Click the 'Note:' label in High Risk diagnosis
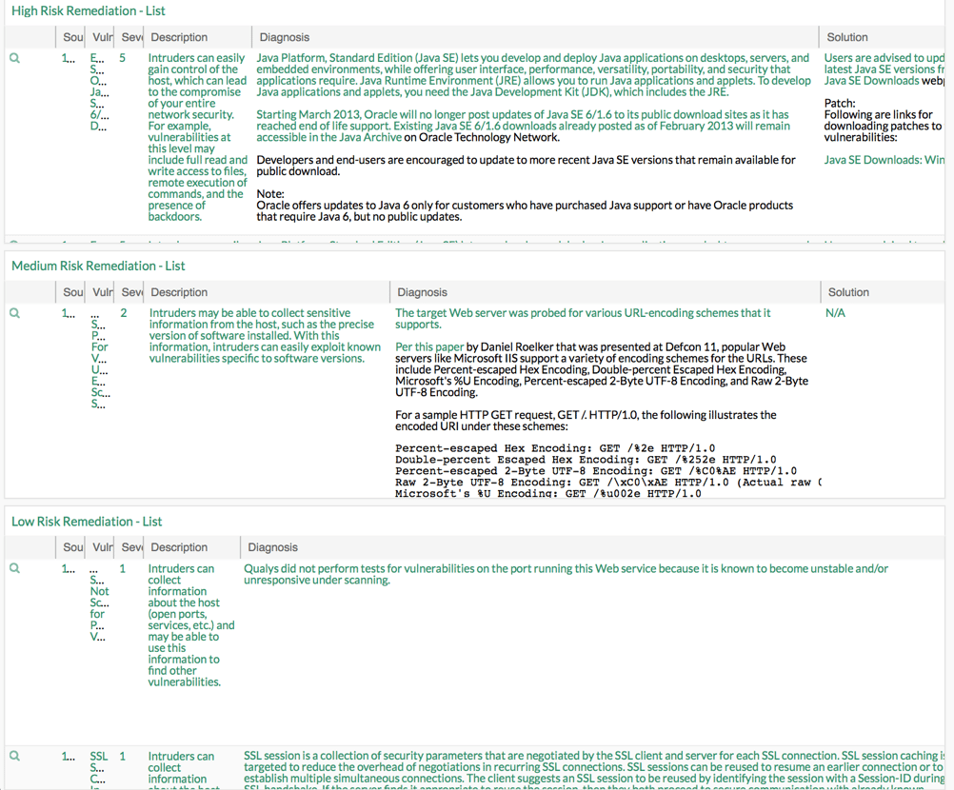This screenshot has height=790, width=954. tap(270, 194)
